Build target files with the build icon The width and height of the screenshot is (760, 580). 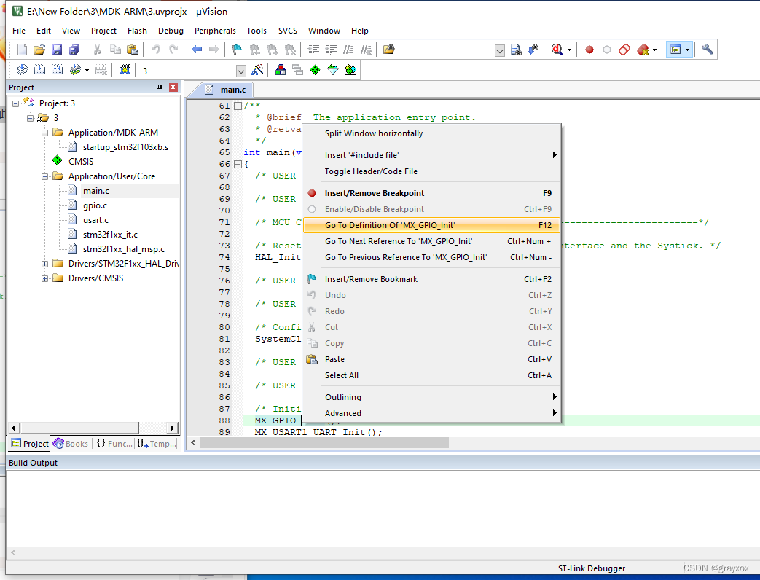40,70
